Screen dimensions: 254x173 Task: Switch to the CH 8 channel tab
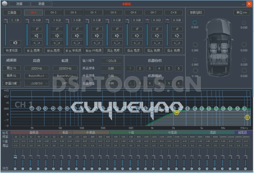(173, 12)
